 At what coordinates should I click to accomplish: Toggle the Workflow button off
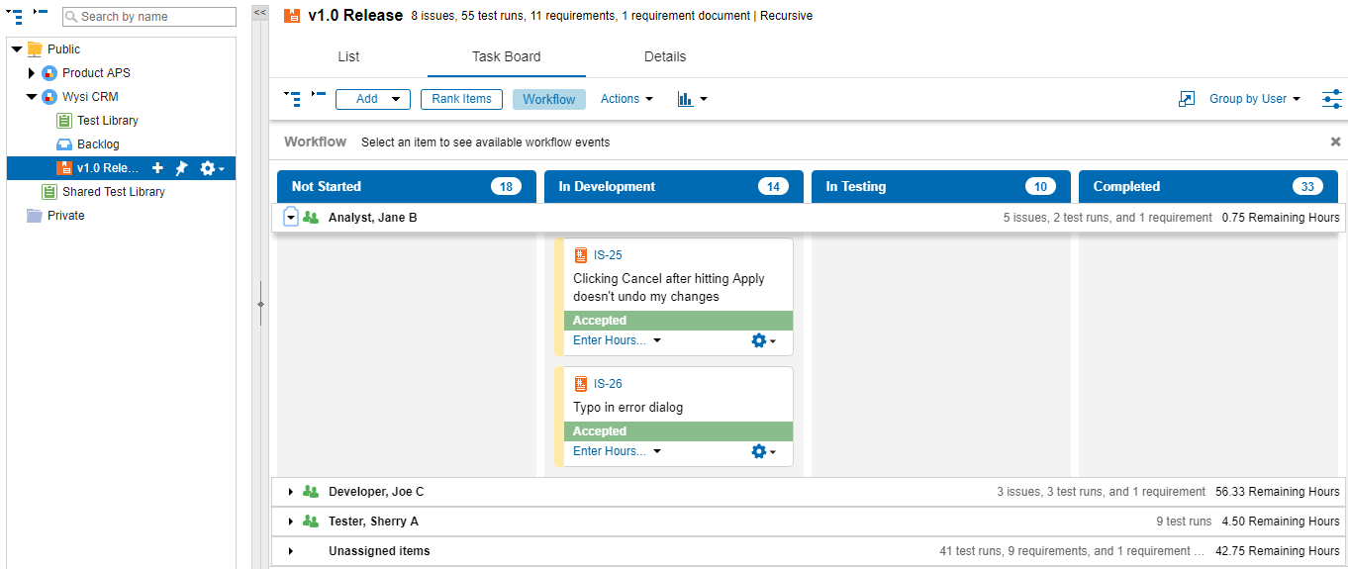[548, 99]
